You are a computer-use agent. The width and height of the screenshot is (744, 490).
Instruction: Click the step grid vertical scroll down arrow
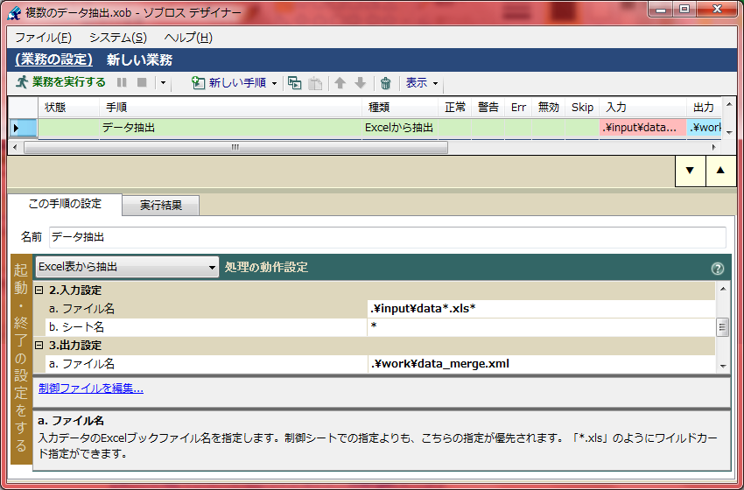click(728, 133)
